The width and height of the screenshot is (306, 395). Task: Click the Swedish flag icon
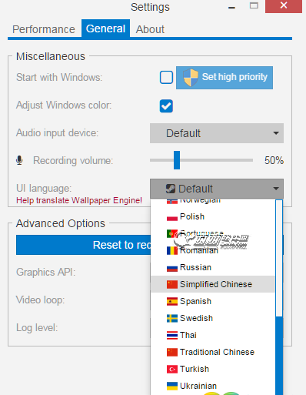172,318
